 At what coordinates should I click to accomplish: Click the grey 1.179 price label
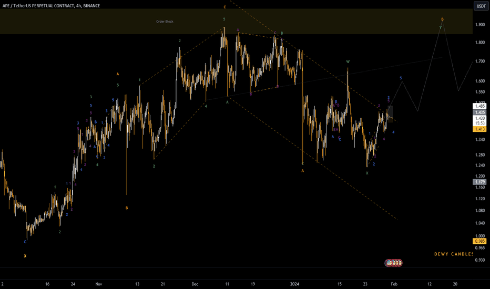pyautogui.click(x=479, y=182)
